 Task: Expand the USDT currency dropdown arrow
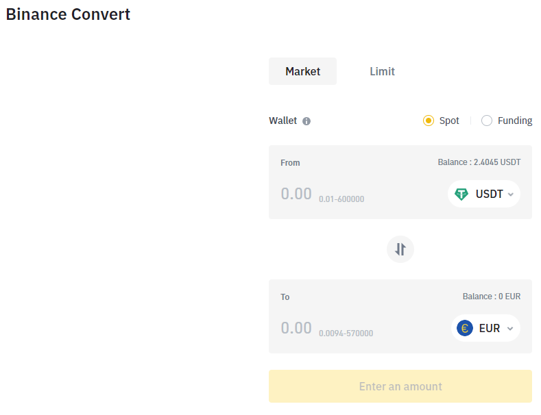[x=511, y=194]
